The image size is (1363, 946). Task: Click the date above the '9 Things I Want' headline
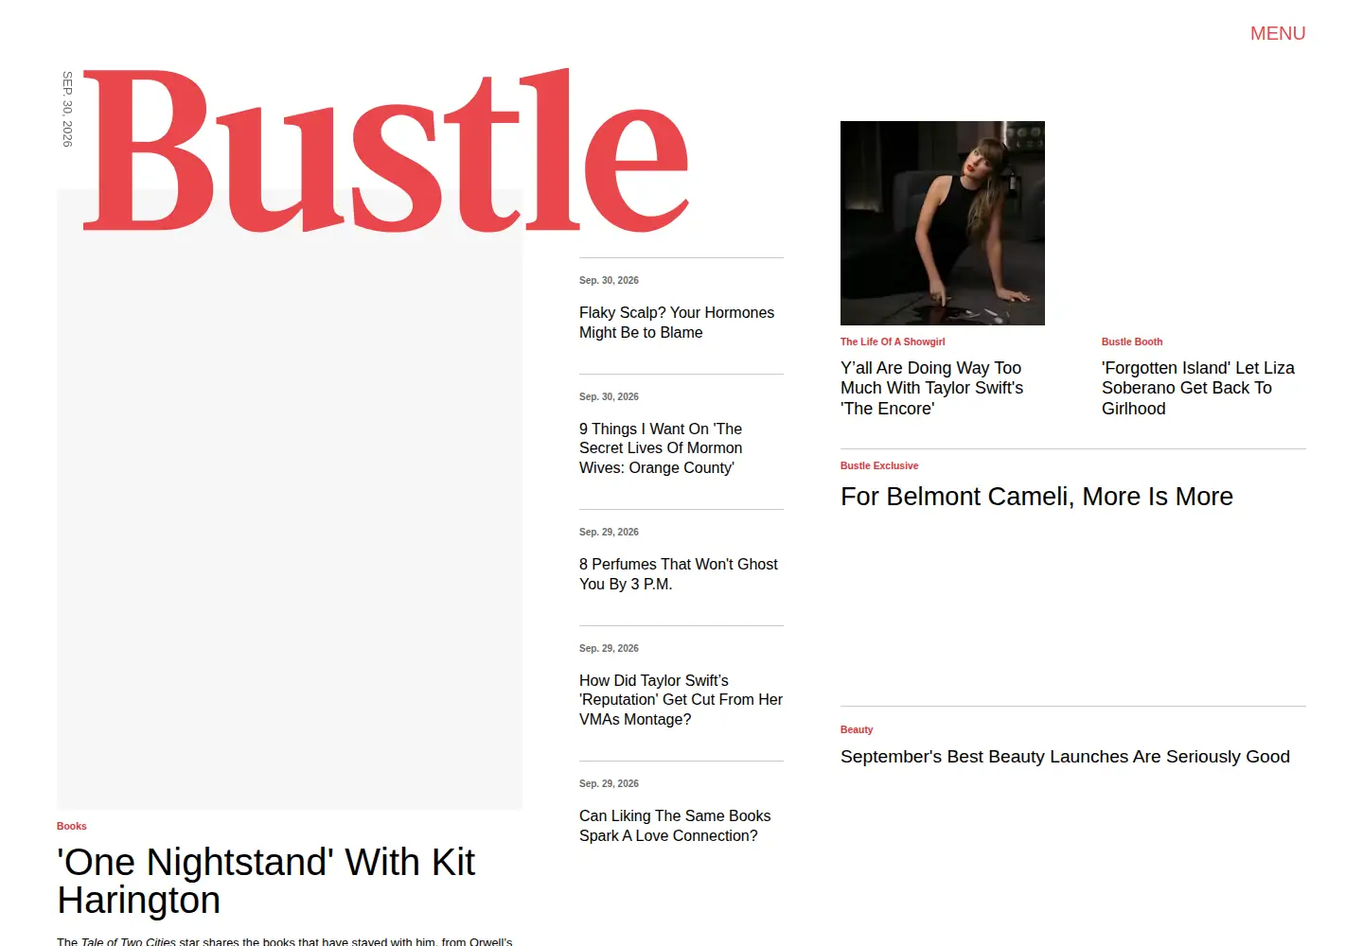(x=609, y=396)
